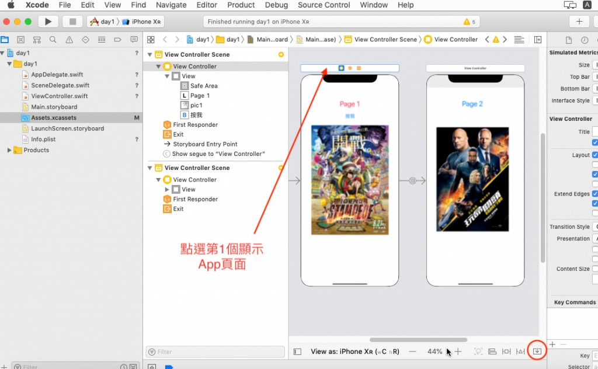The width and height of the screenshot is (598, 369).
Task: Select the Page 2 movie poster image
Action: pyautogui.click(x=472, y=179)
